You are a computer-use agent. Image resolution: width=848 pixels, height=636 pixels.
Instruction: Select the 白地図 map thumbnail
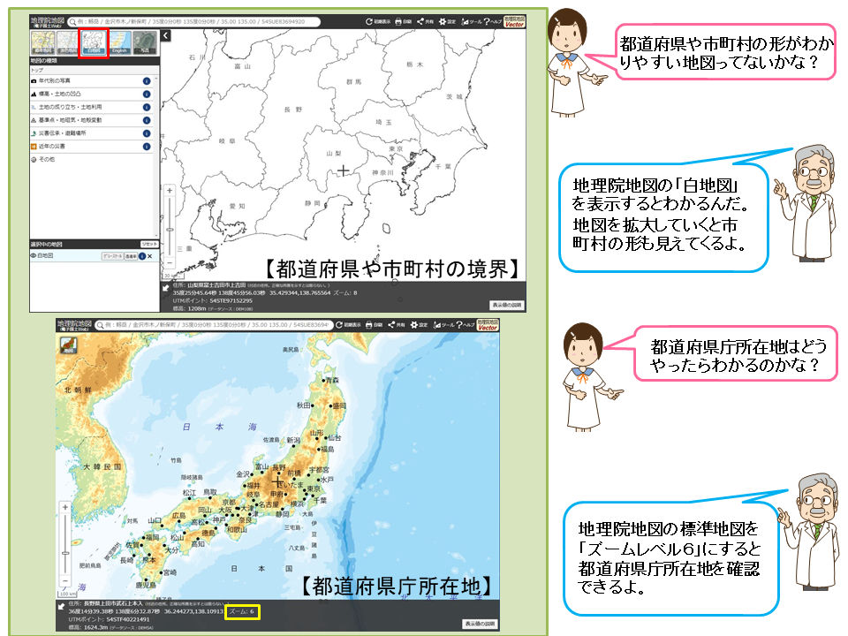(94, 42)
